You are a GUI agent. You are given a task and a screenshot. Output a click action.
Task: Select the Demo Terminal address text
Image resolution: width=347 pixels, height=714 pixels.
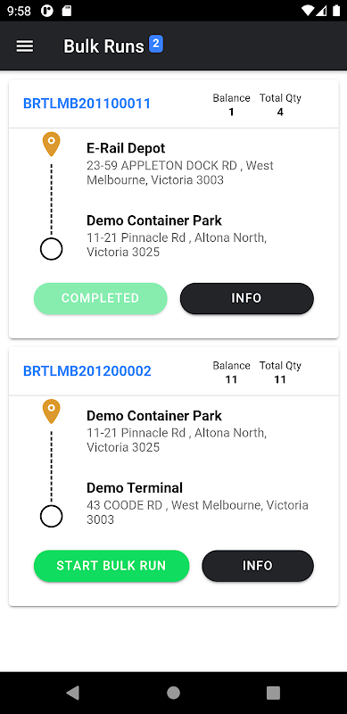pos(198,512)
